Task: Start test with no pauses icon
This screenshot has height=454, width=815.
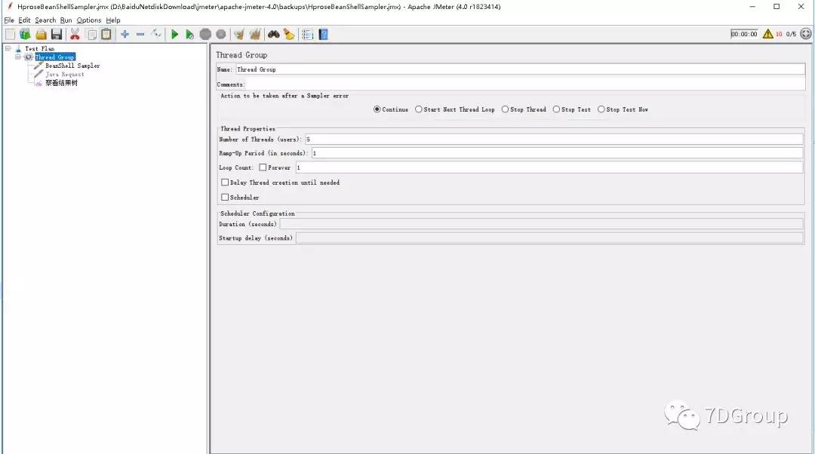Action: (189, 34)
